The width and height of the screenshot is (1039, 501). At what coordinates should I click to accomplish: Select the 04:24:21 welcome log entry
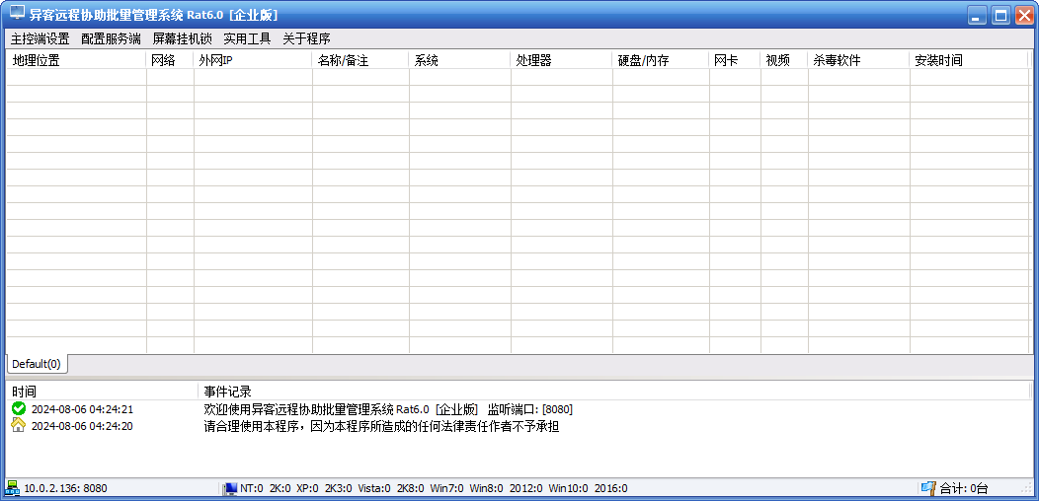[387, 409]
